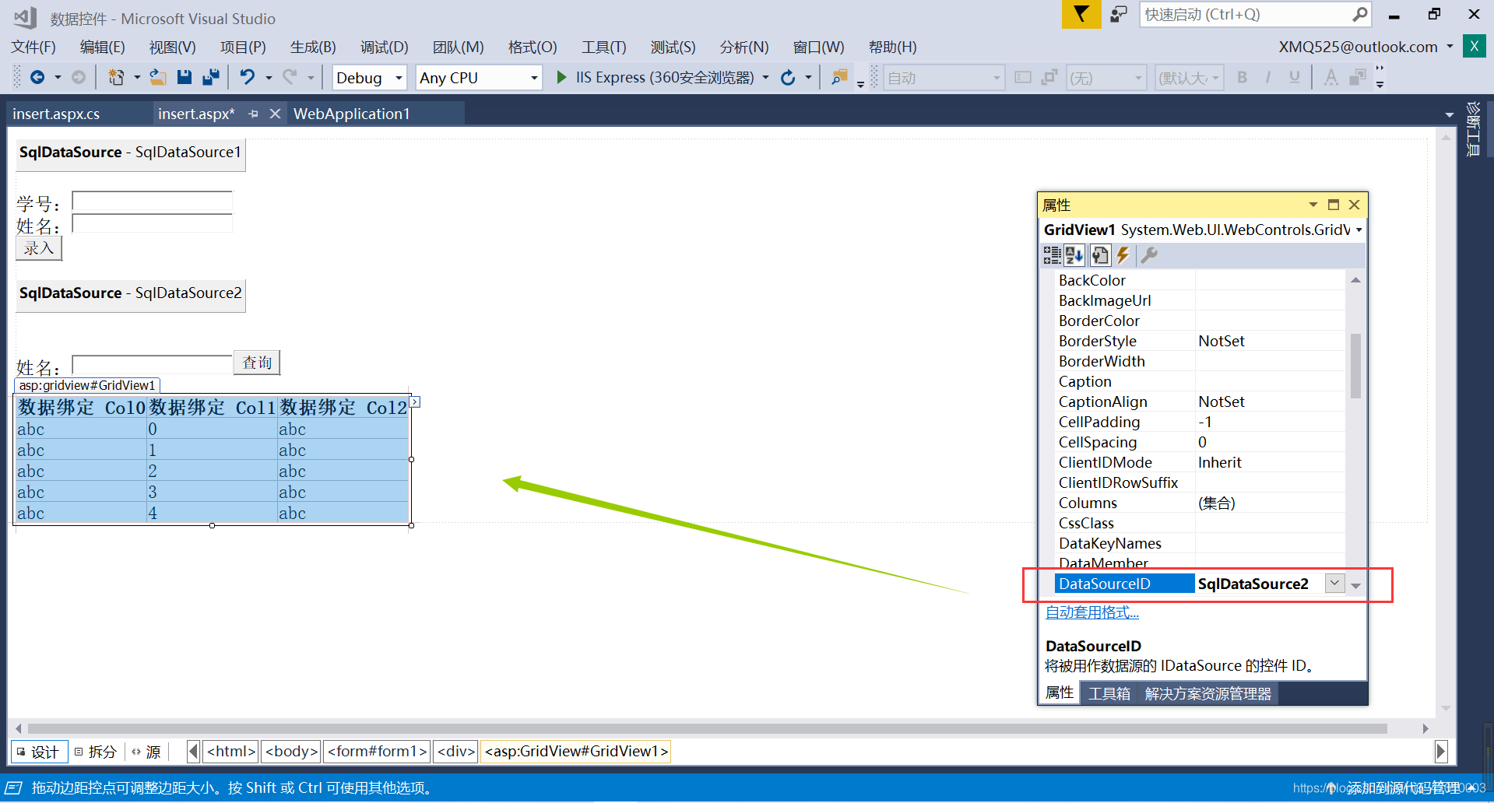Switch to Split (拆分) view
Viewport: 1494px width, 803px height.
tap(96, 752)
